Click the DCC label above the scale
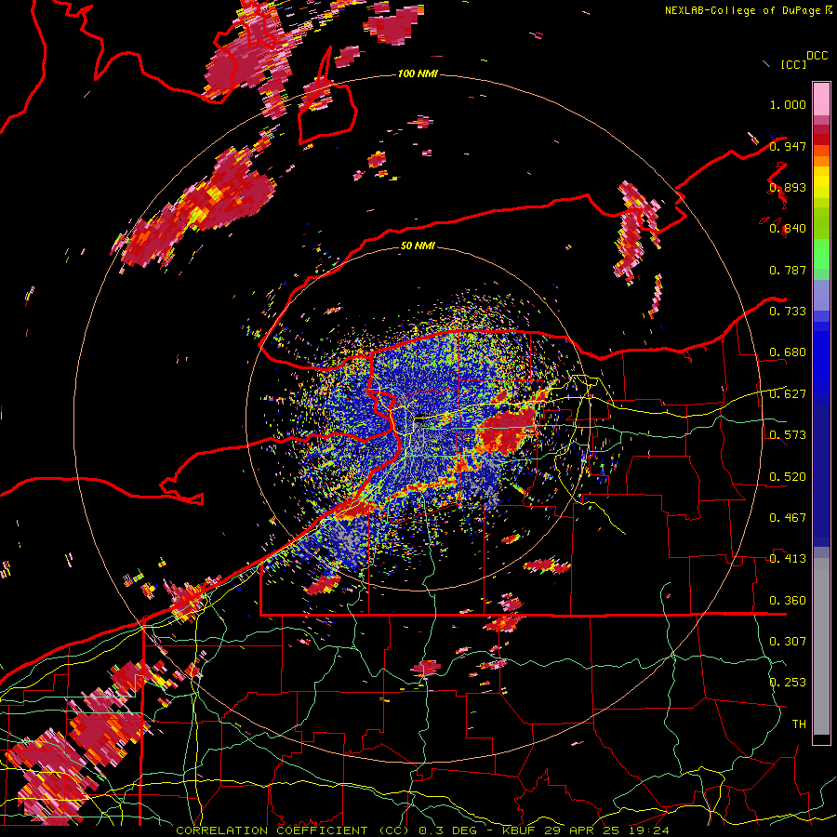Screen dimensions: 837x837 (x=817, y=56)
